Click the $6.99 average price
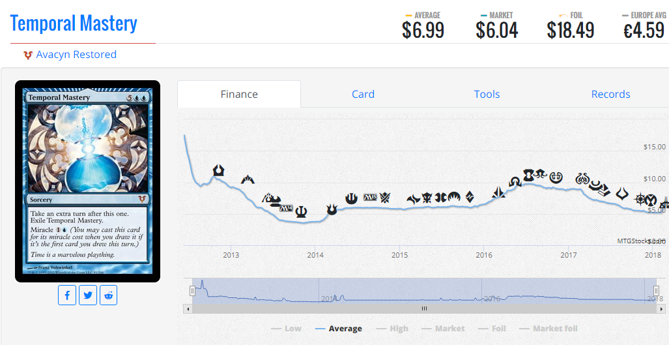669x345 pixels. 423,31
